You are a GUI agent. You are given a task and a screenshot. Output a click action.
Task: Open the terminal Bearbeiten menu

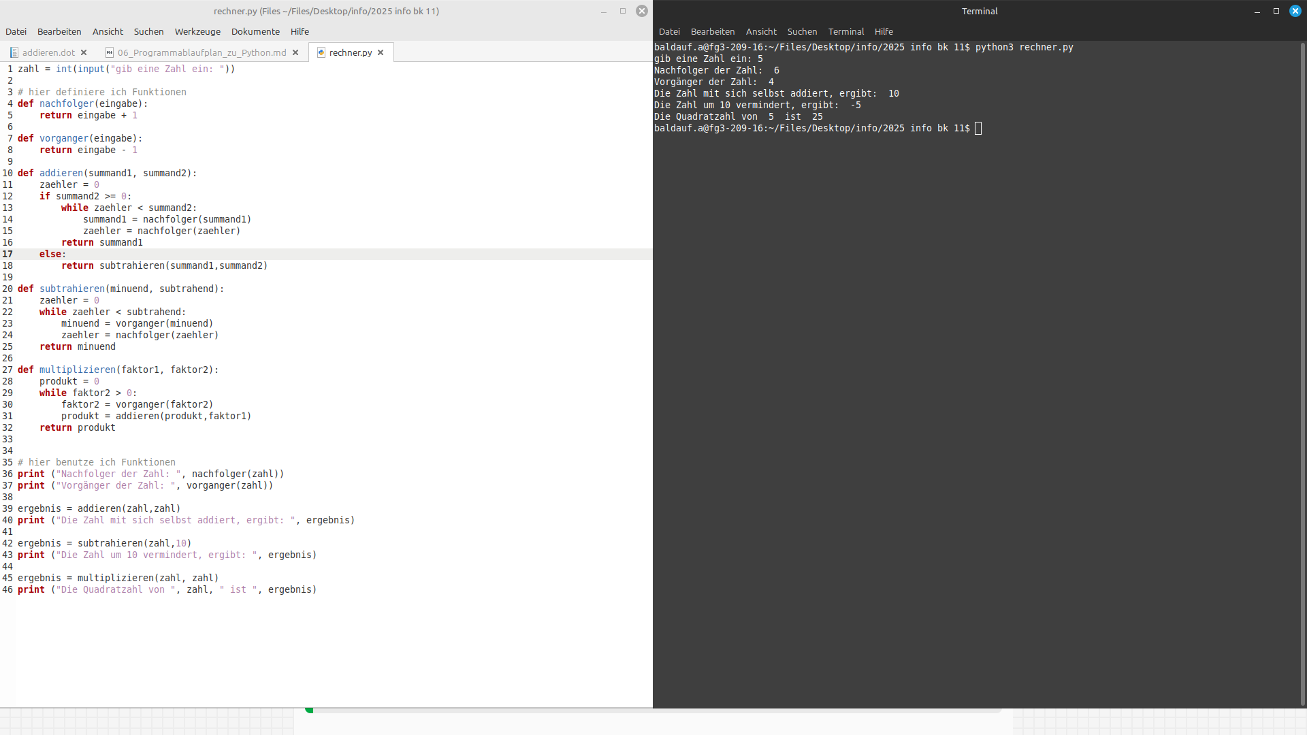click(712, 31)
